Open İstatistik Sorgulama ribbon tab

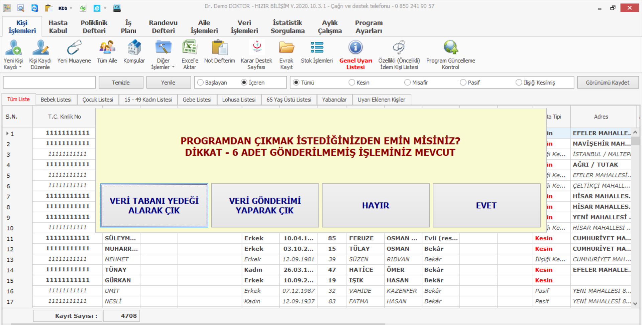(x=288, y=27)
